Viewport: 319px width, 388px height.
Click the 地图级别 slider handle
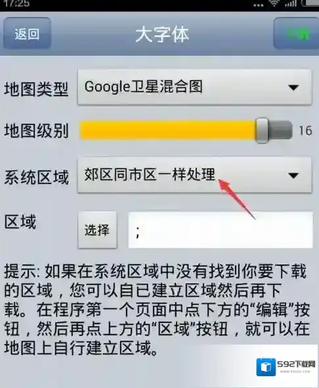262,130
